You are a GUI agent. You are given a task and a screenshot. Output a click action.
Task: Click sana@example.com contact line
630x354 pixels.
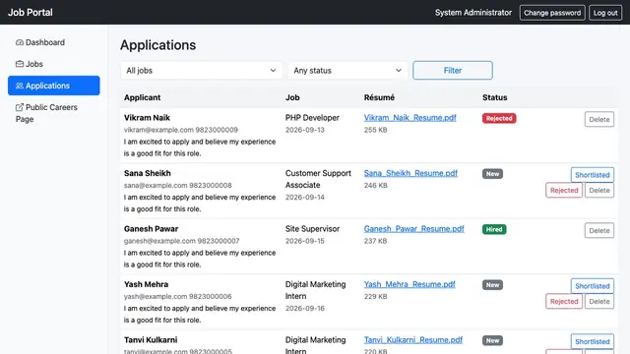click(178, 186)
